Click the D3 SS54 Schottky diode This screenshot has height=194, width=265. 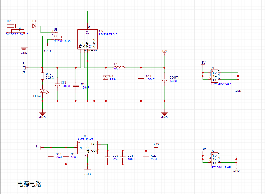click(x=106, y=77)
